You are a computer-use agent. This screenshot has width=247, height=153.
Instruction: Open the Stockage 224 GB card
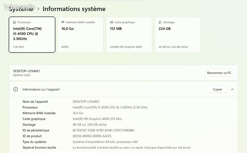pos(178,35)
